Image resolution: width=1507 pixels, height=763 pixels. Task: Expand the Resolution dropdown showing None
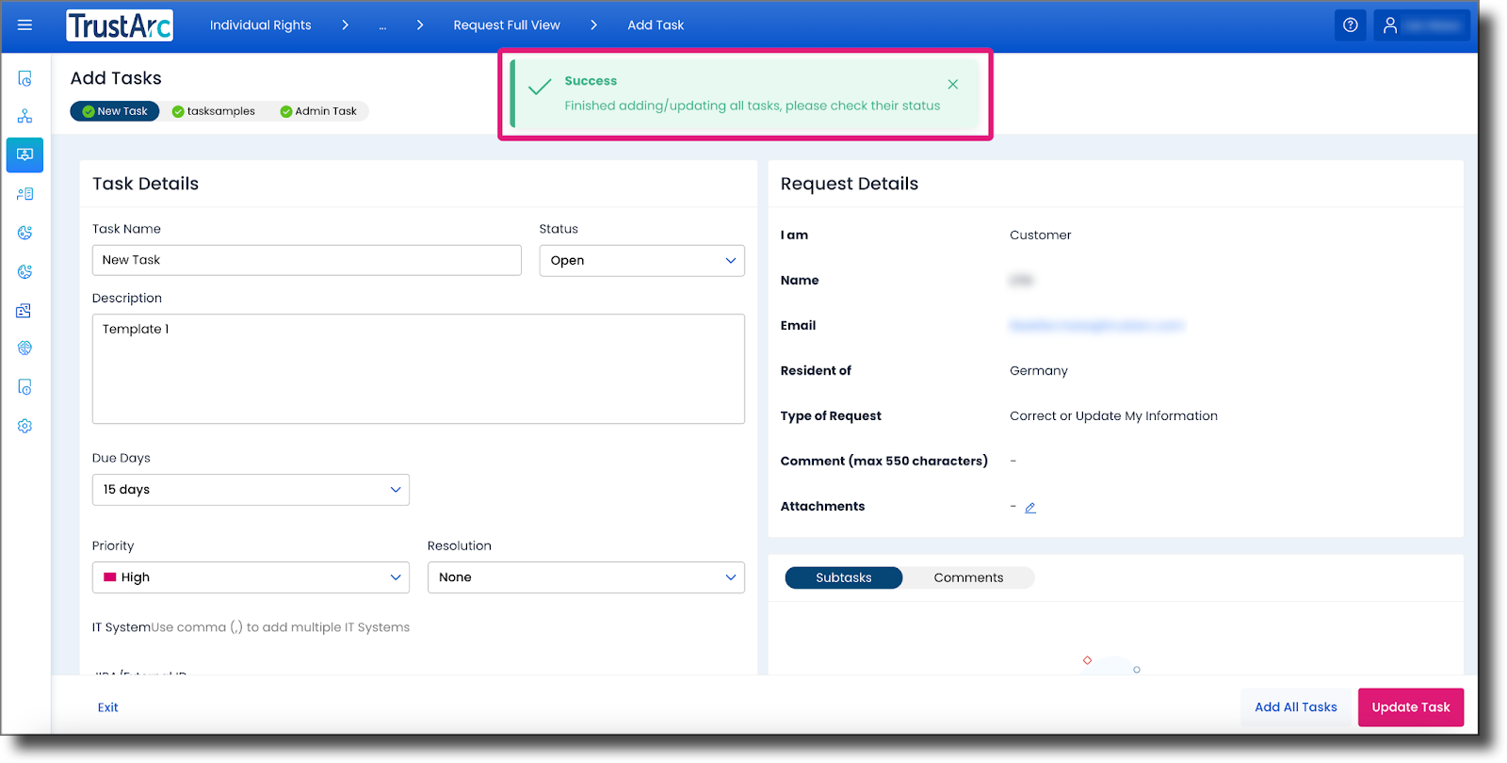(586, 577)
